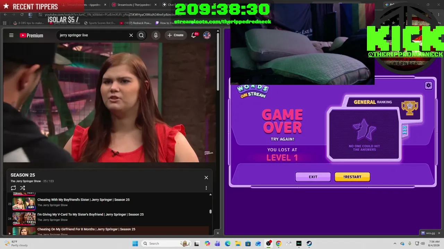Image resolution: width=444 pixels, height=249 pixels.
Task: Open the taskbar clock and date
Action: (x=434, y=243)
